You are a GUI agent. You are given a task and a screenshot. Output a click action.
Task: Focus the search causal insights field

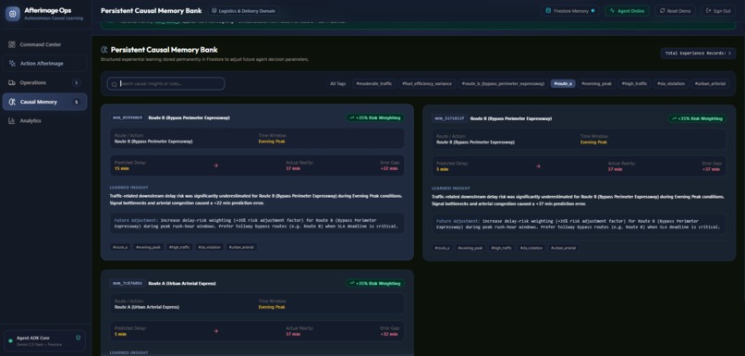click(165, 83)
